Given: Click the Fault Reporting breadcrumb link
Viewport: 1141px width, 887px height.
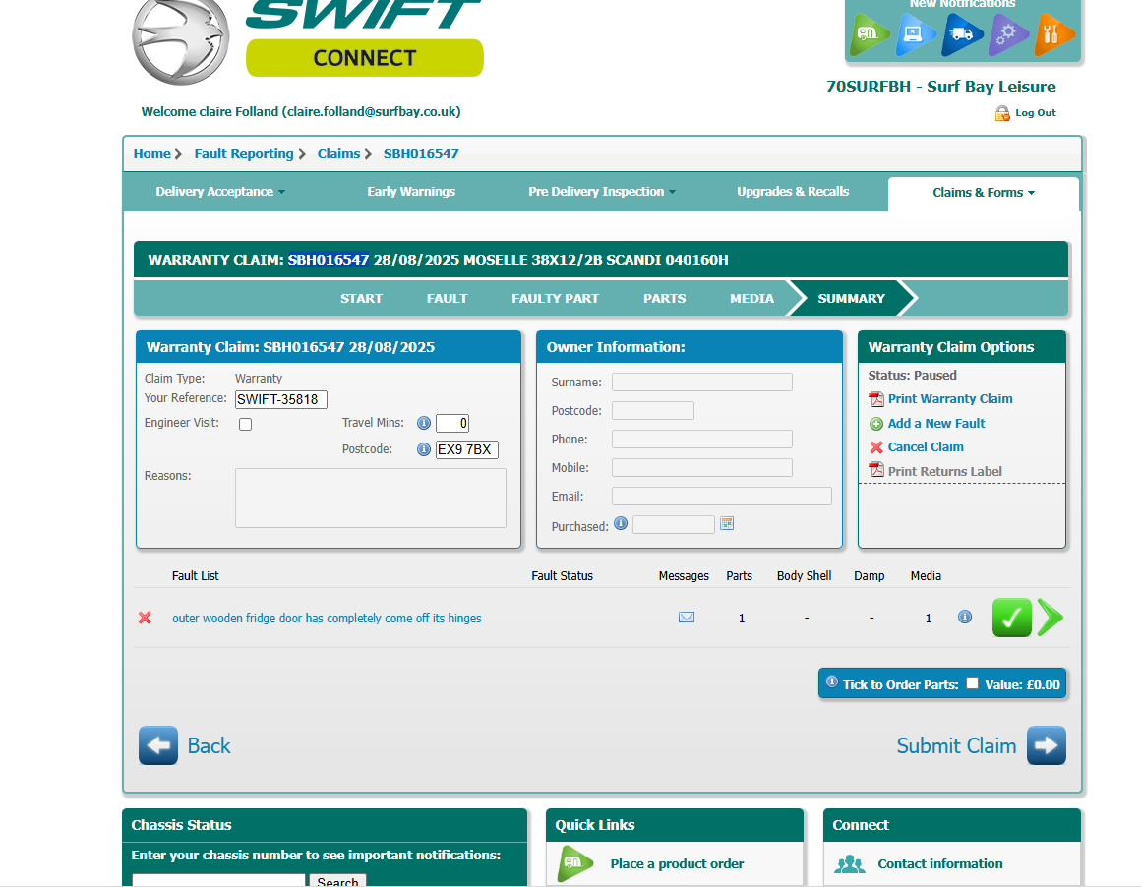Looking at the screenshot, I should point(244,153).
